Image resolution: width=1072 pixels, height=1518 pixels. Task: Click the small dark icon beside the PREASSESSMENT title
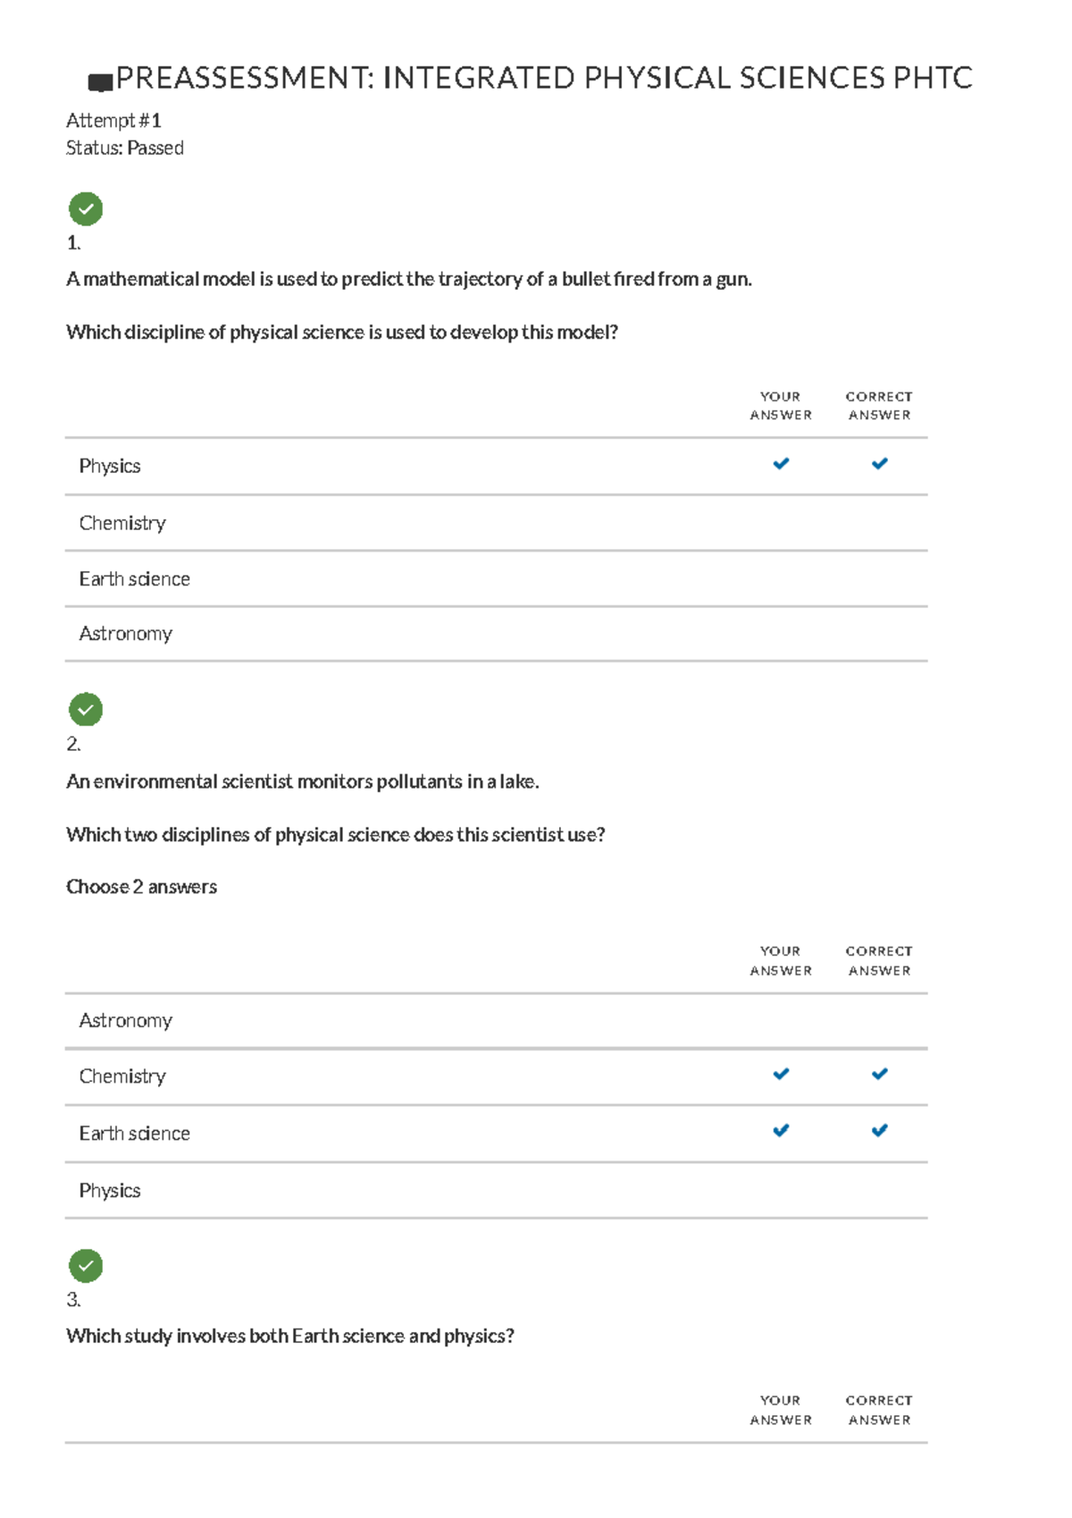pyautogui.click(x=100, y=83)
